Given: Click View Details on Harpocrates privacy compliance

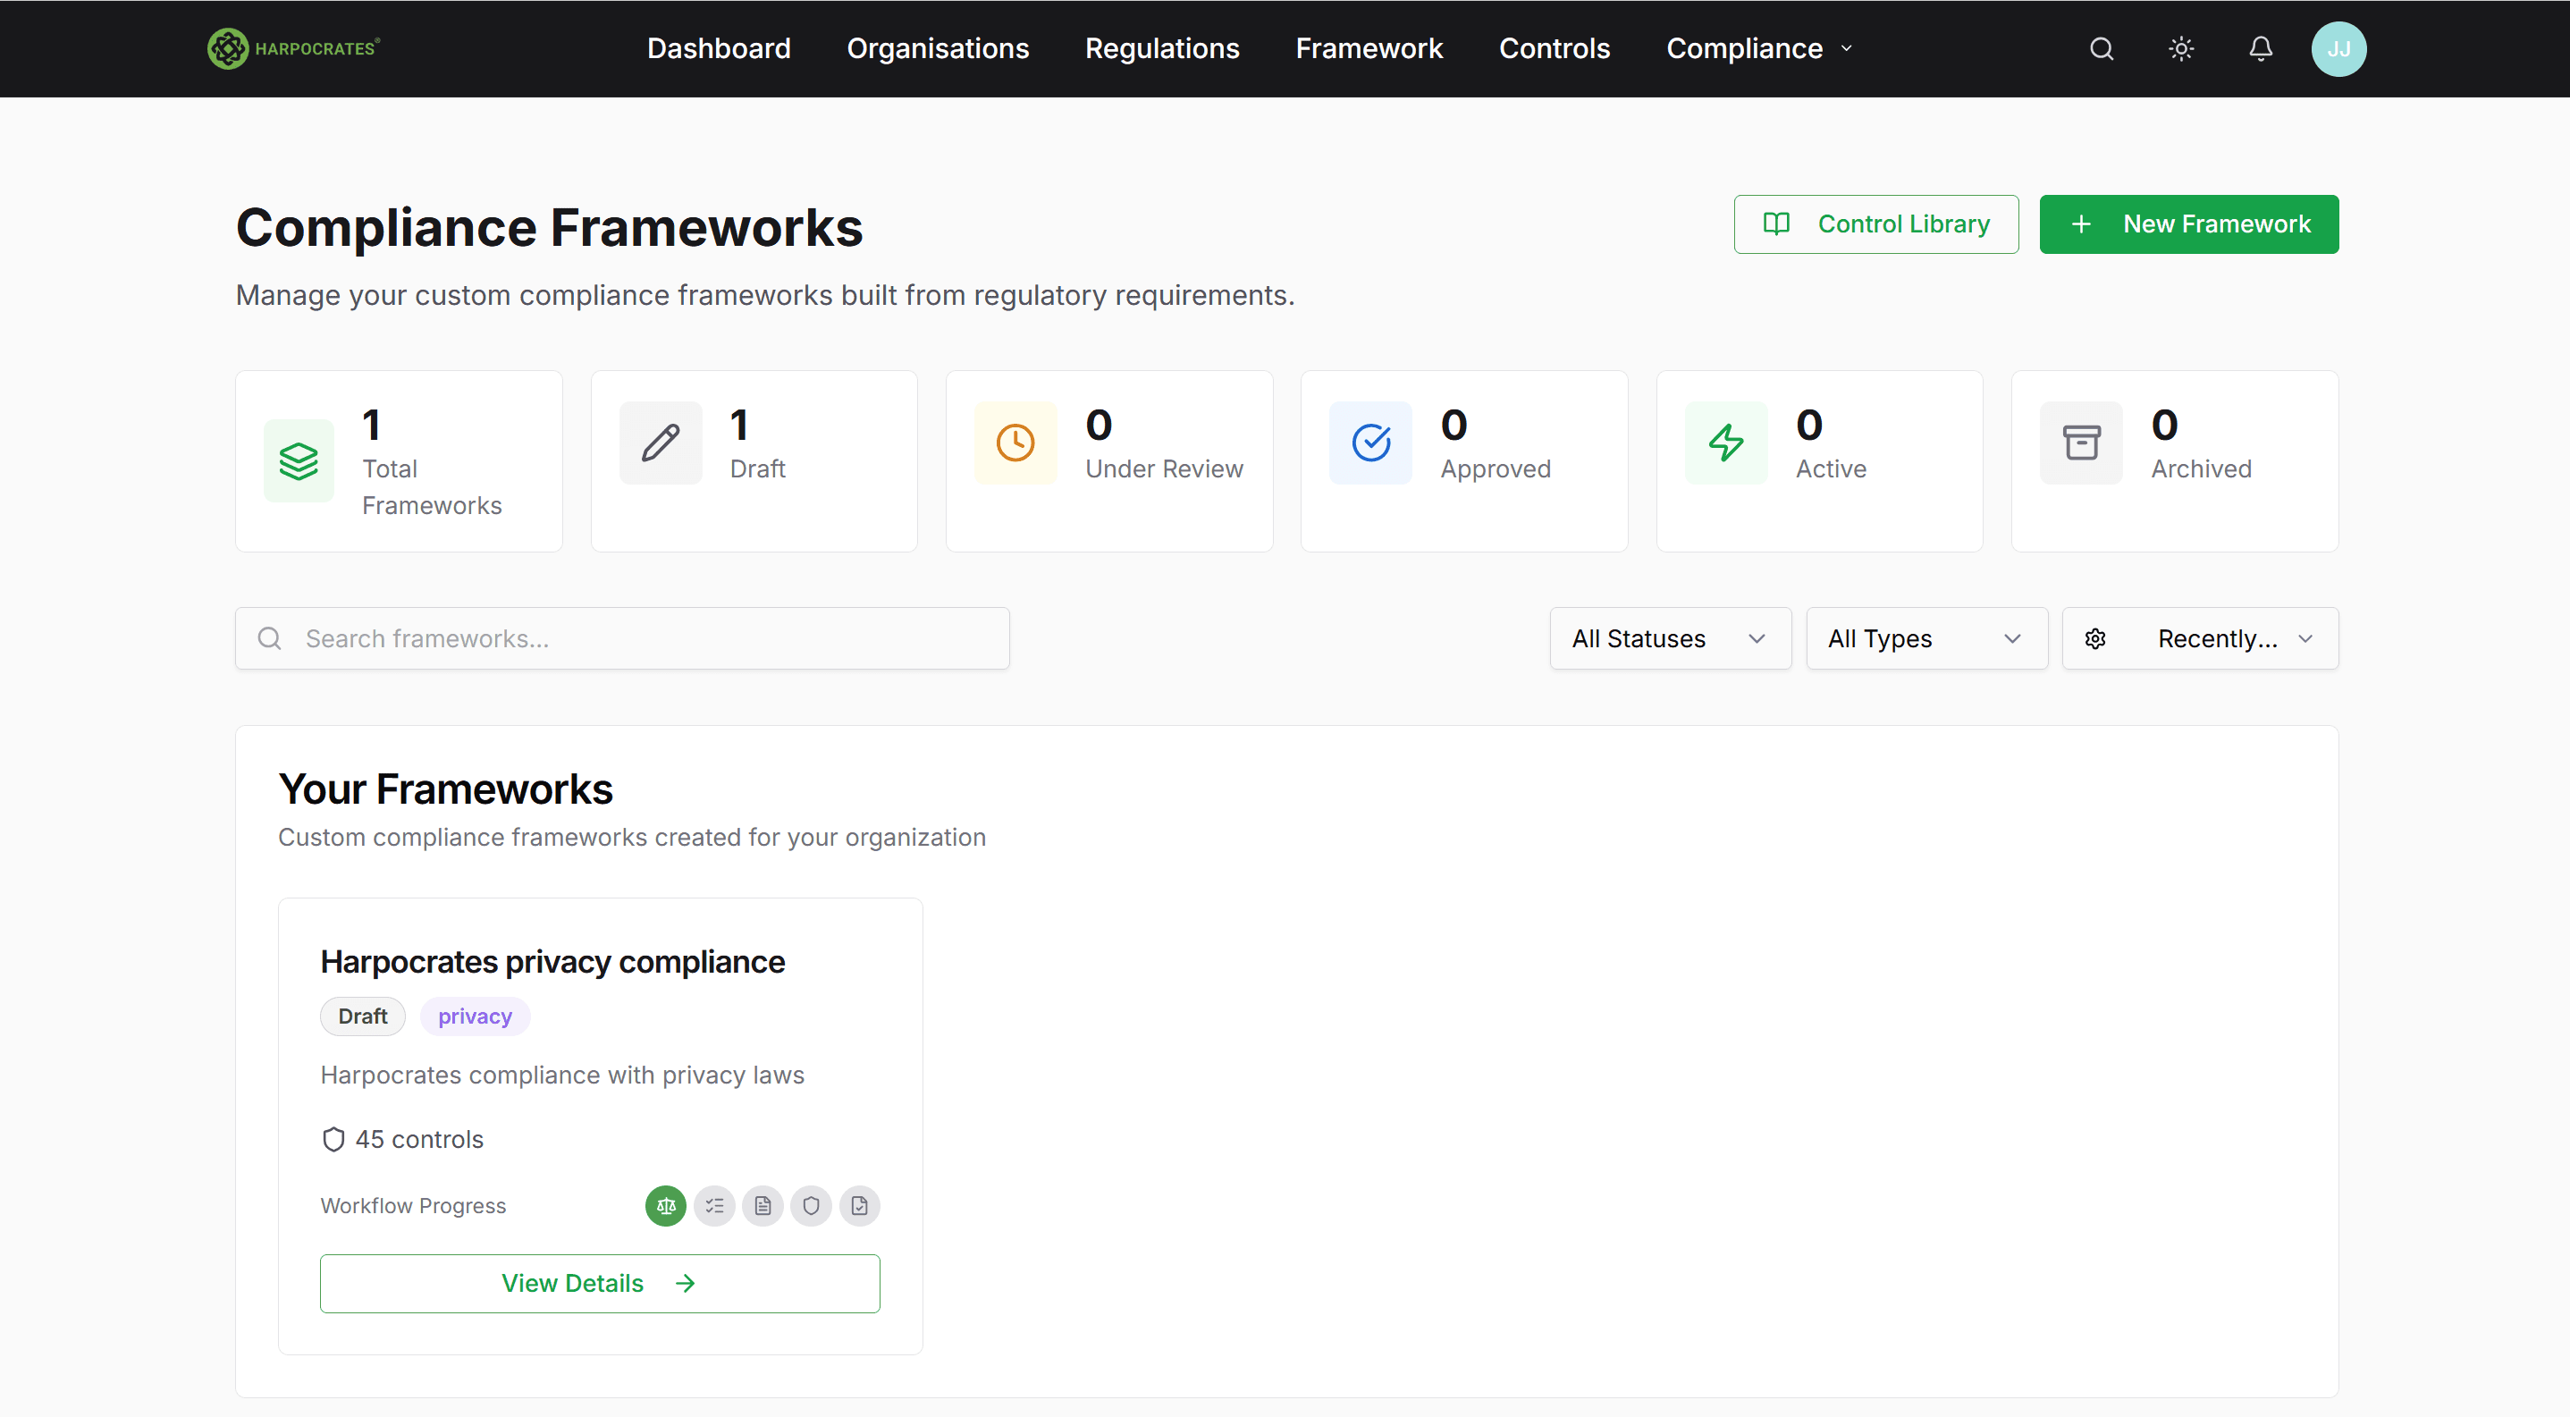Looking at the screenshot, I should coord(599,1283).
